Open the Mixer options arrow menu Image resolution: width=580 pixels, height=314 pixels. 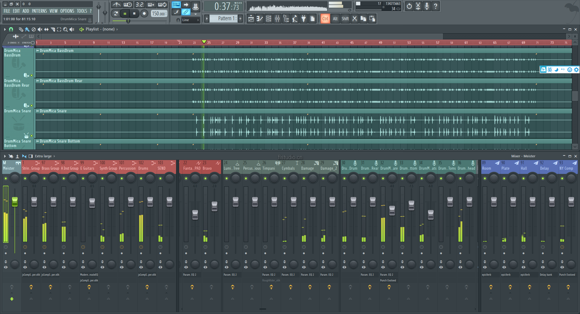[5, 156]
